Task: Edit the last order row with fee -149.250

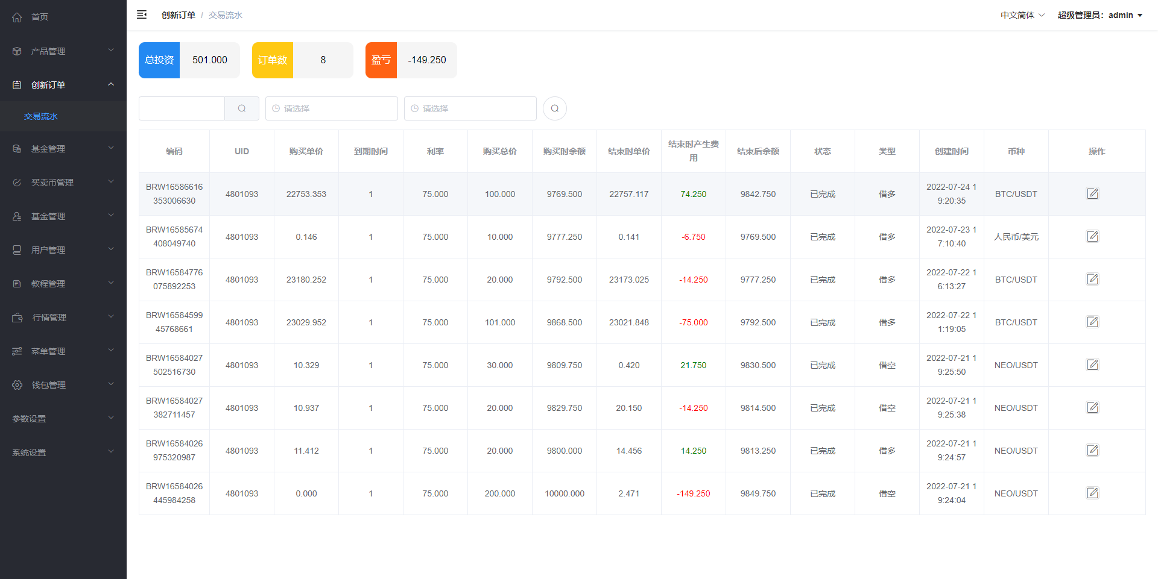Action: (1092, 493)
